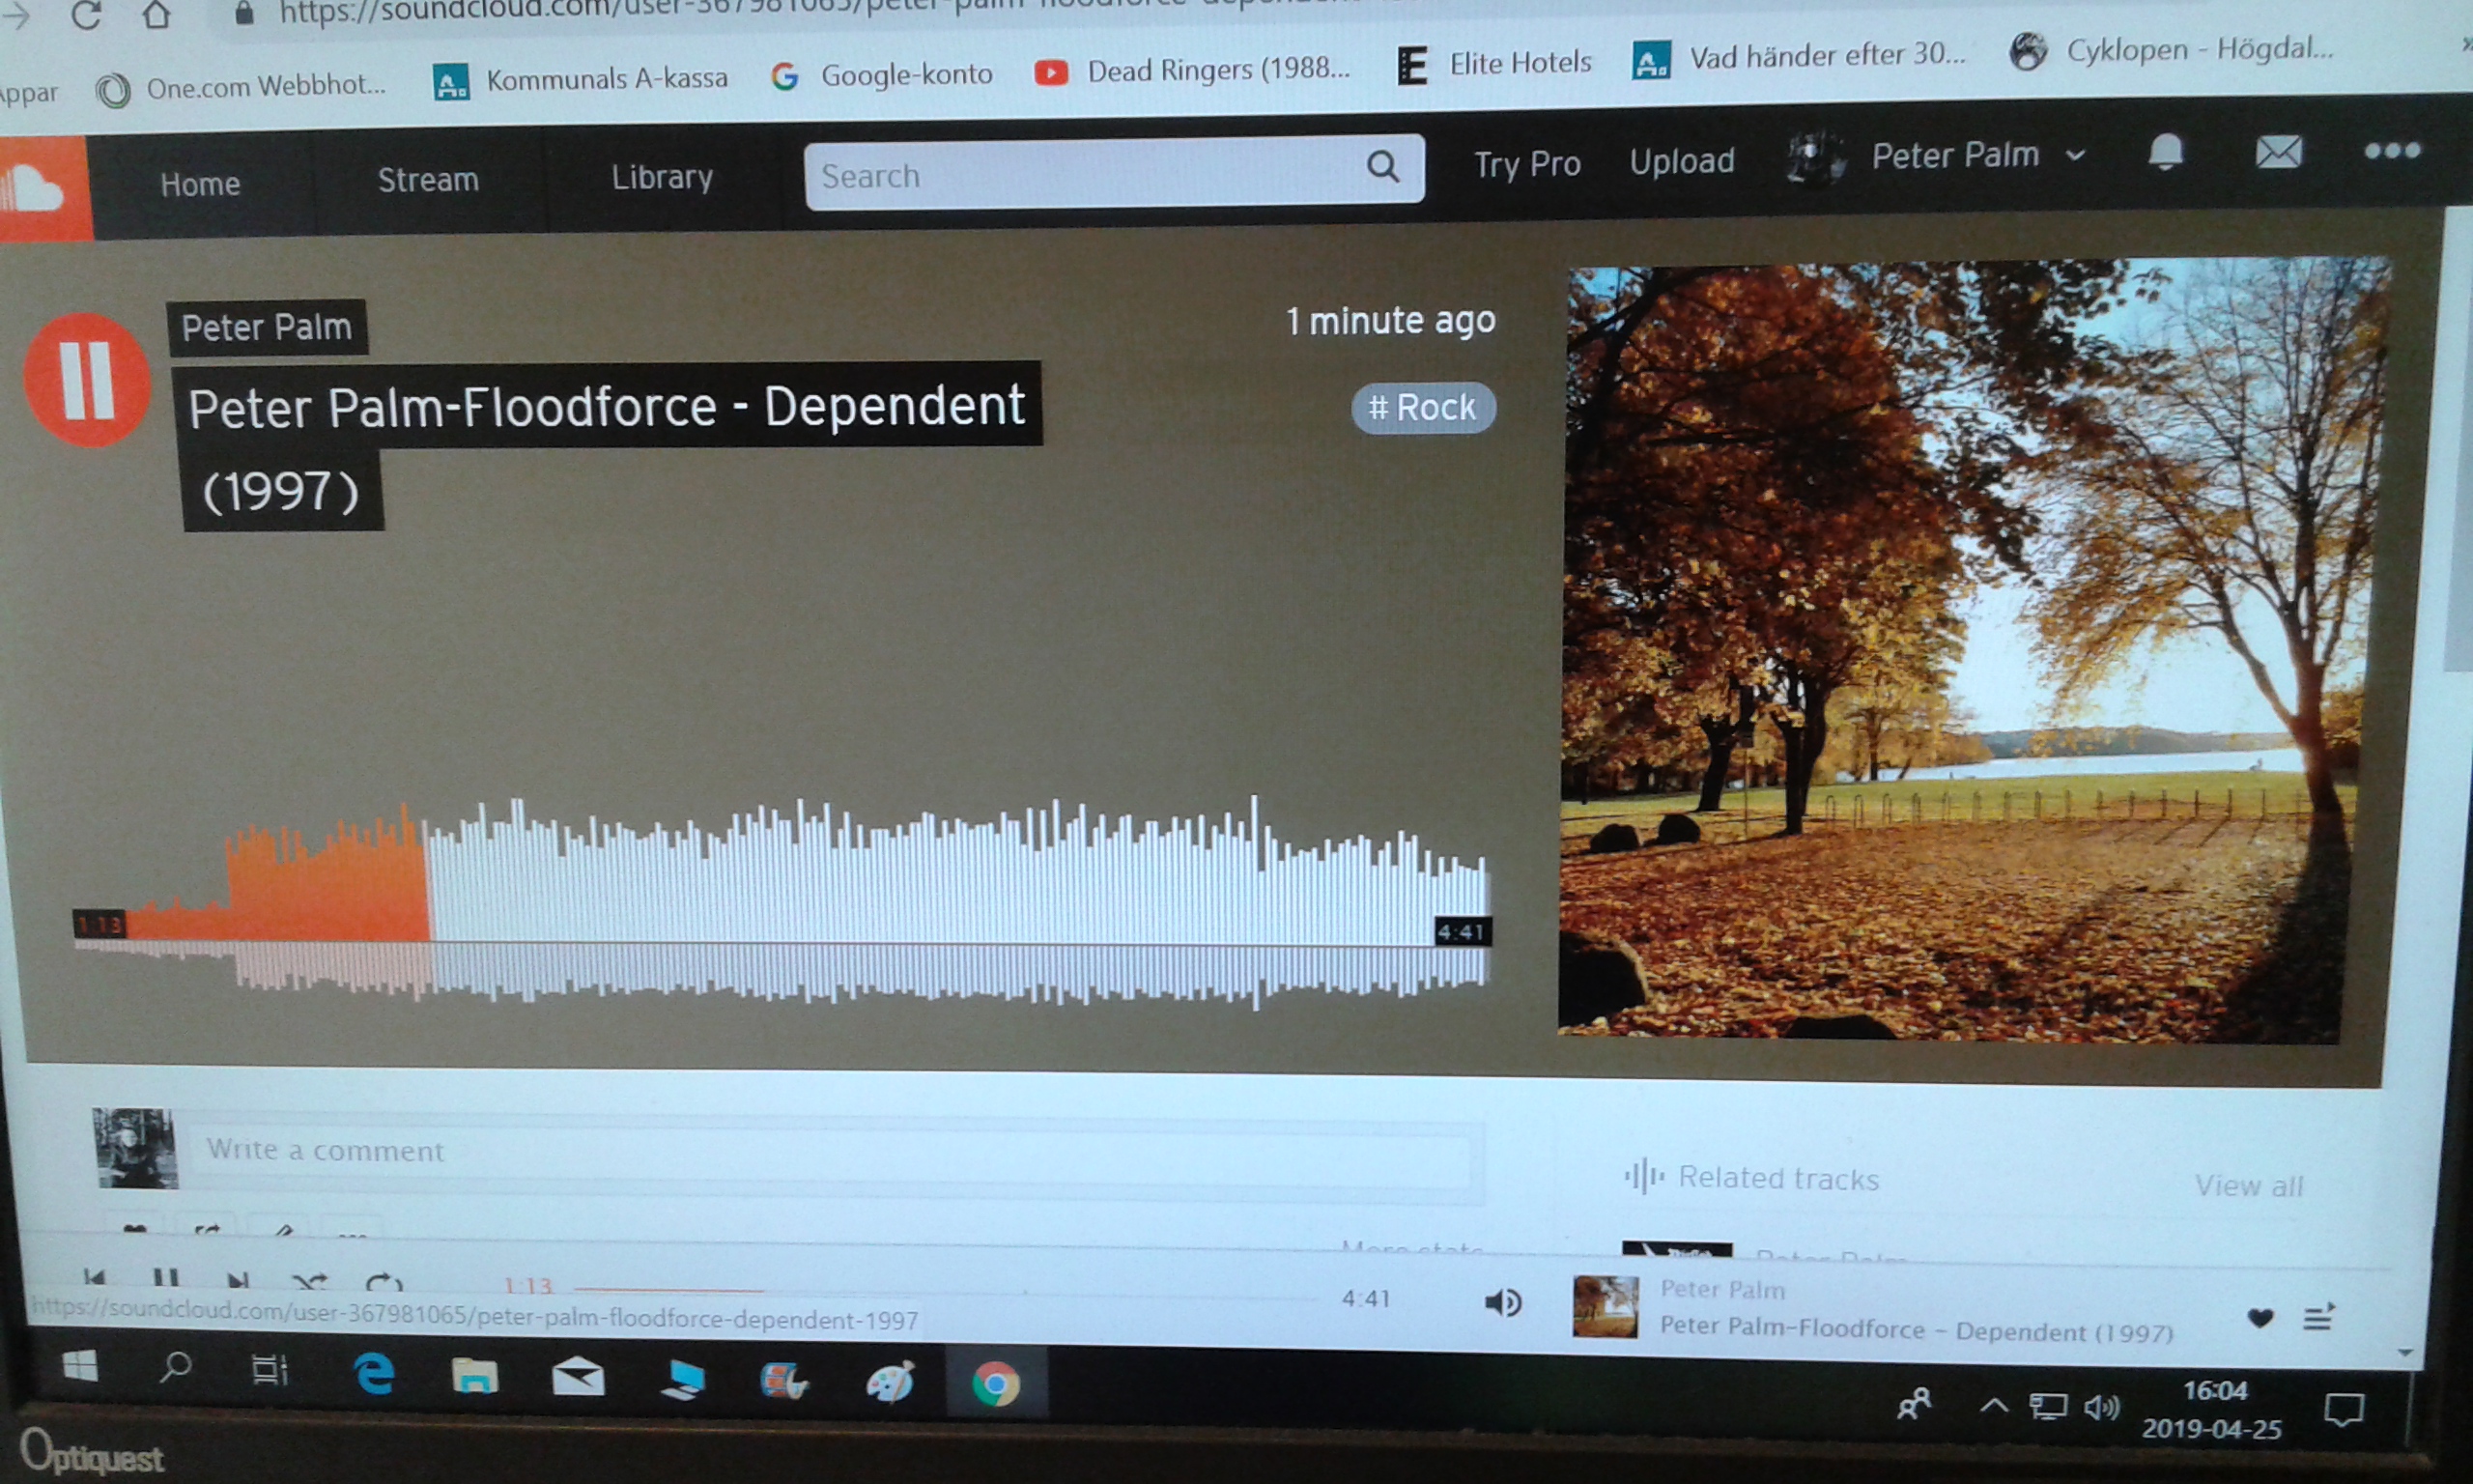The height and width of the screenshot is (1484, 2473).
Task: Expand the Peter Palm account dropdown
Action: [x=1977, y=155]
